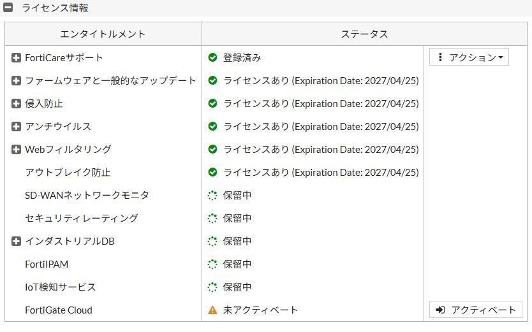Expand the インダストリアルDB entitlement
532x332 pixels.
(x=16, y=242)
